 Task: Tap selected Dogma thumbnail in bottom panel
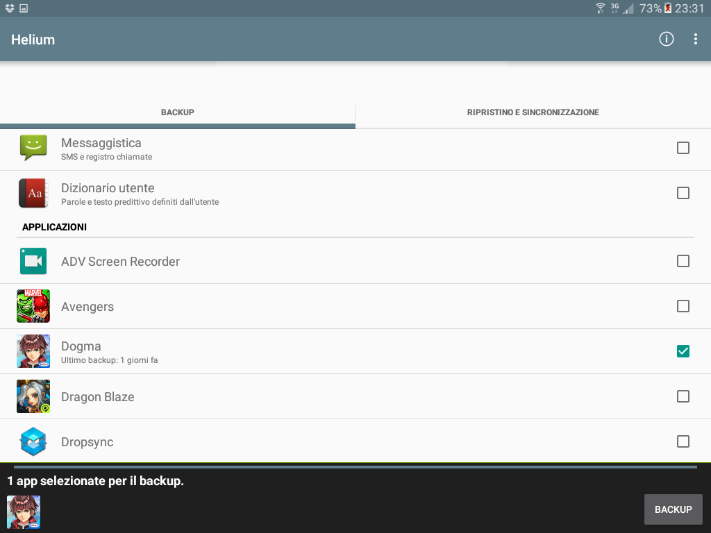[x=24, y=512]
